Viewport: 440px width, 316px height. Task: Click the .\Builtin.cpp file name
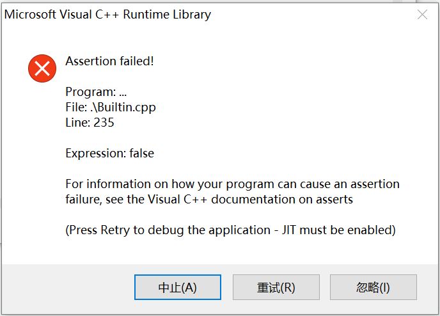point(123,107)
